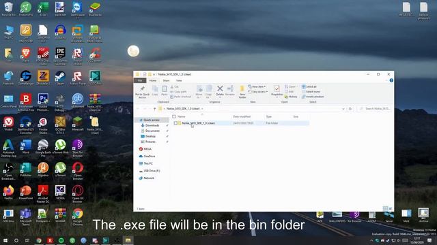
Task: Select the WinRAR desktop shortcut
Action: point(60,215)
